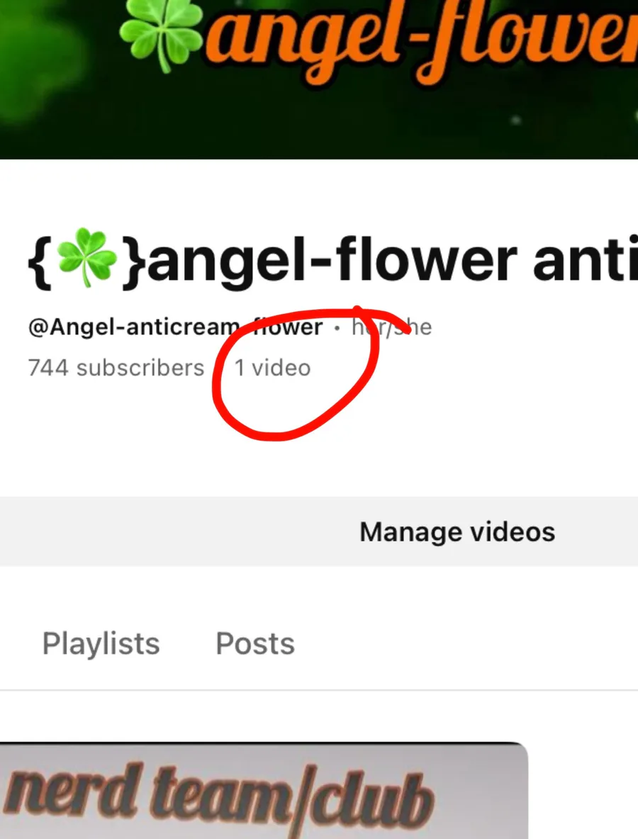638x839 pixels.
Task: Click the her/she pronouns text
Action: tap(391, 327)
